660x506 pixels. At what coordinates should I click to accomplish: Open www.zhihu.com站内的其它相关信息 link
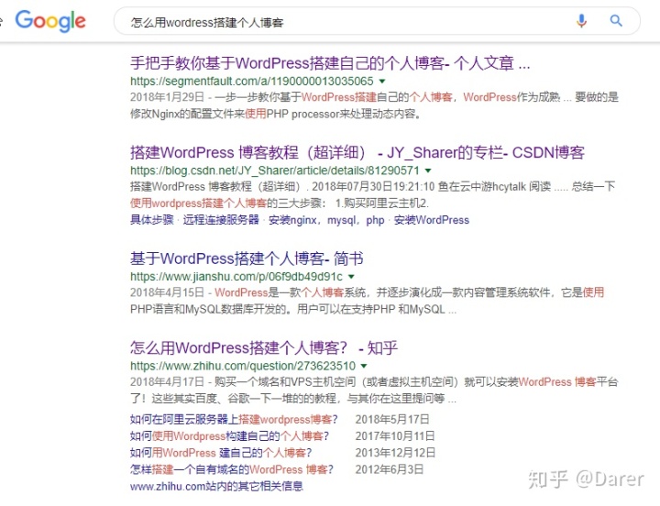point(216,486)
